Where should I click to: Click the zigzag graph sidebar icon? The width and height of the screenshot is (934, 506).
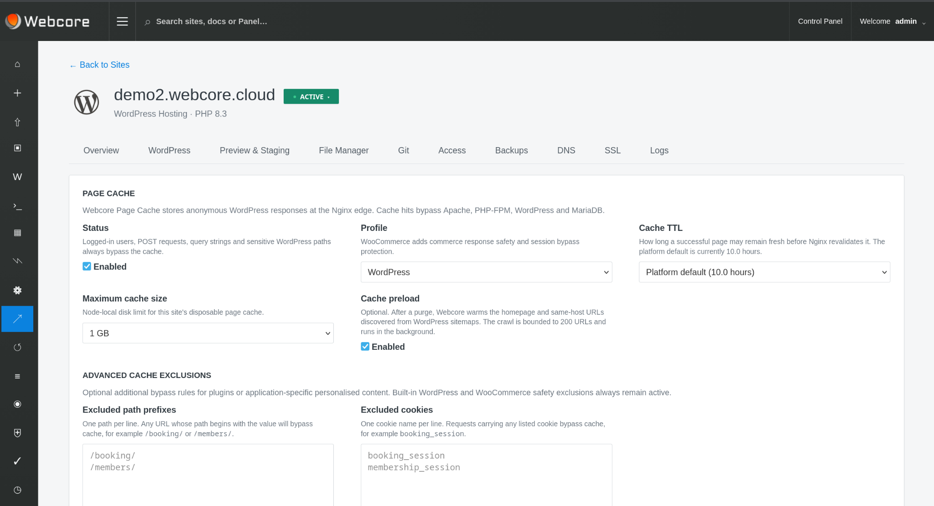tap(17, 261)
